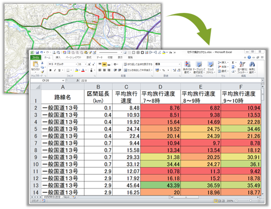Click the zoom in plus button
Viewport: 271px width, 209px height.
(x=259, y=201)
